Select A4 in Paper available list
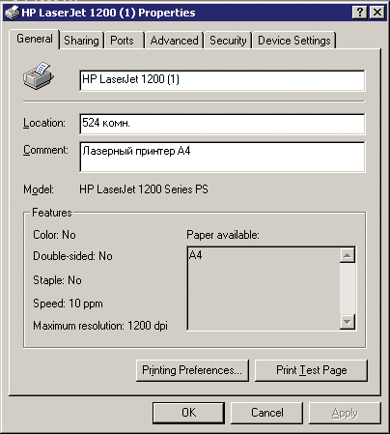The width and height of the screenshot is (390, 434). pos(195,255)
